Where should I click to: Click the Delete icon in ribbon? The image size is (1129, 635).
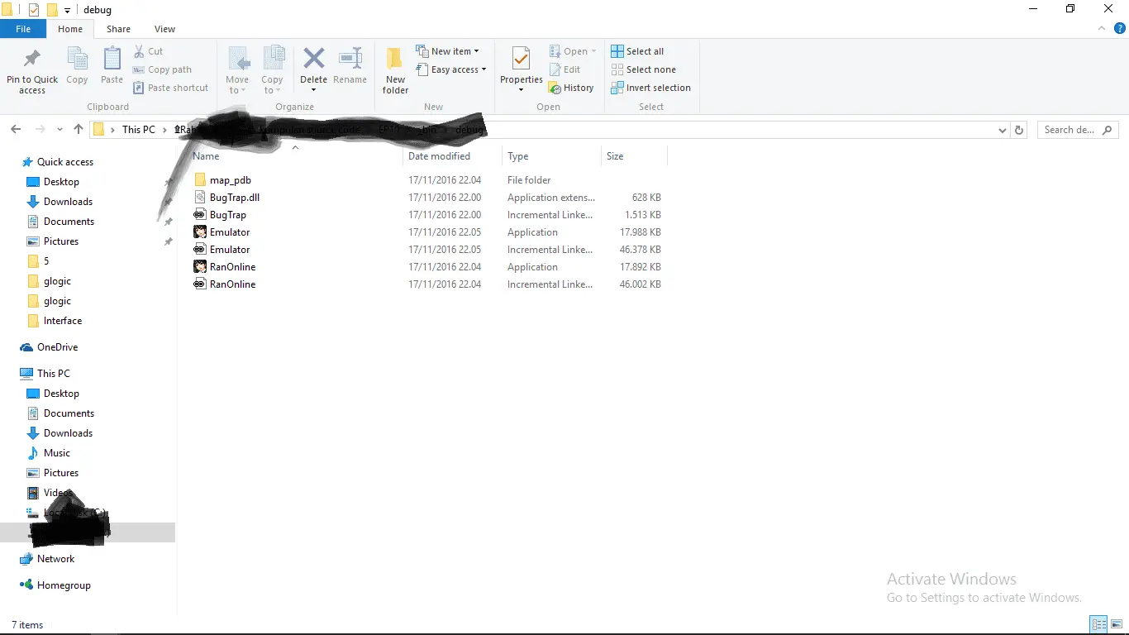(313, 59)
